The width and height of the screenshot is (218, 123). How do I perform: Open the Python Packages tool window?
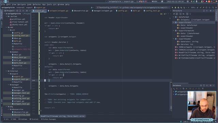pyautogui.click(x=48, y=119)
